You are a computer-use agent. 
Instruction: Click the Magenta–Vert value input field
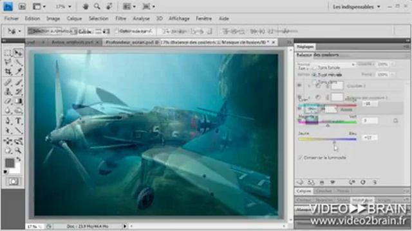(370, 121)
